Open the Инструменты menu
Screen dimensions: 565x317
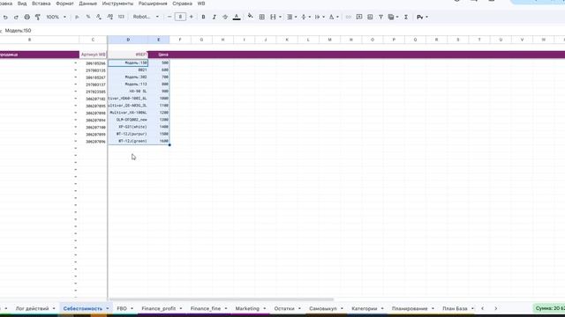[x=117, y=4]
